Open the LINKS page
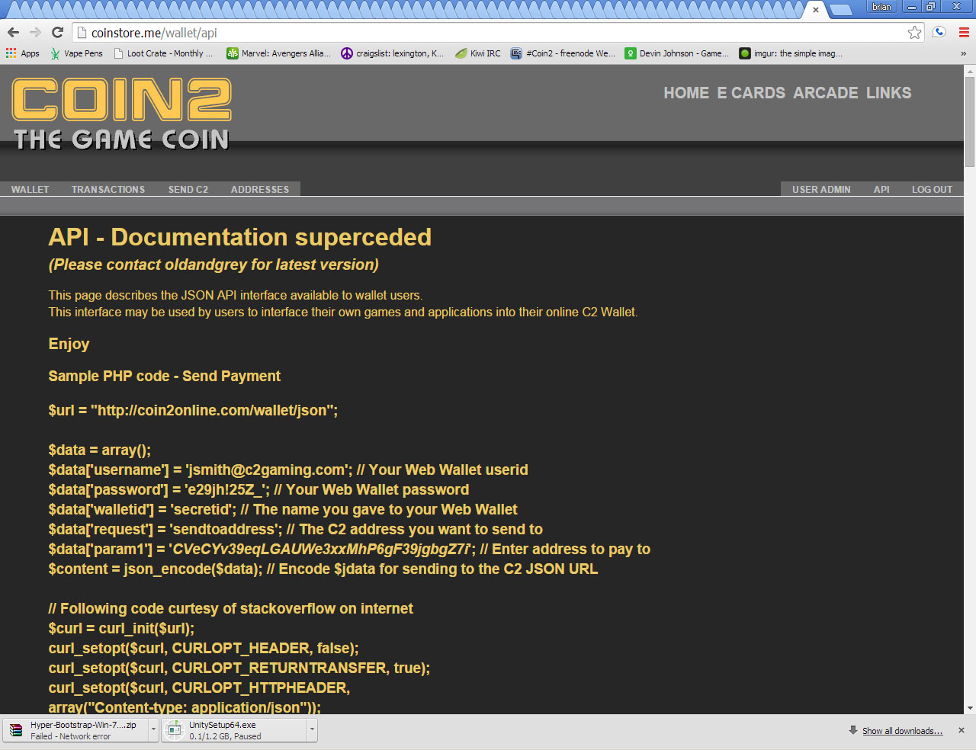 (889, 93)
